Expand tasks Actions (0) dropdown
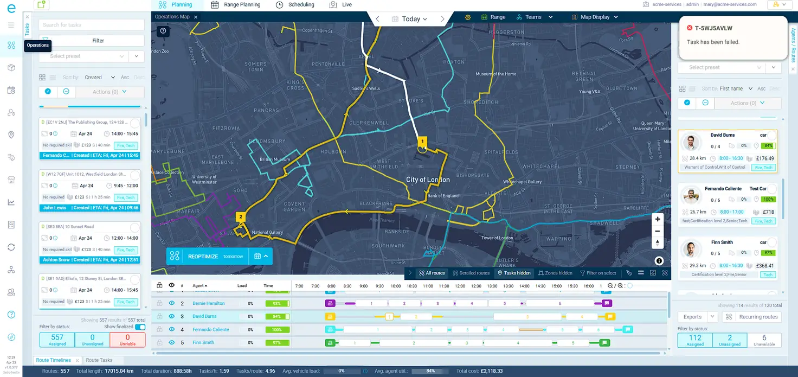Viewport: 798px width, 377px height. (110, 92)
